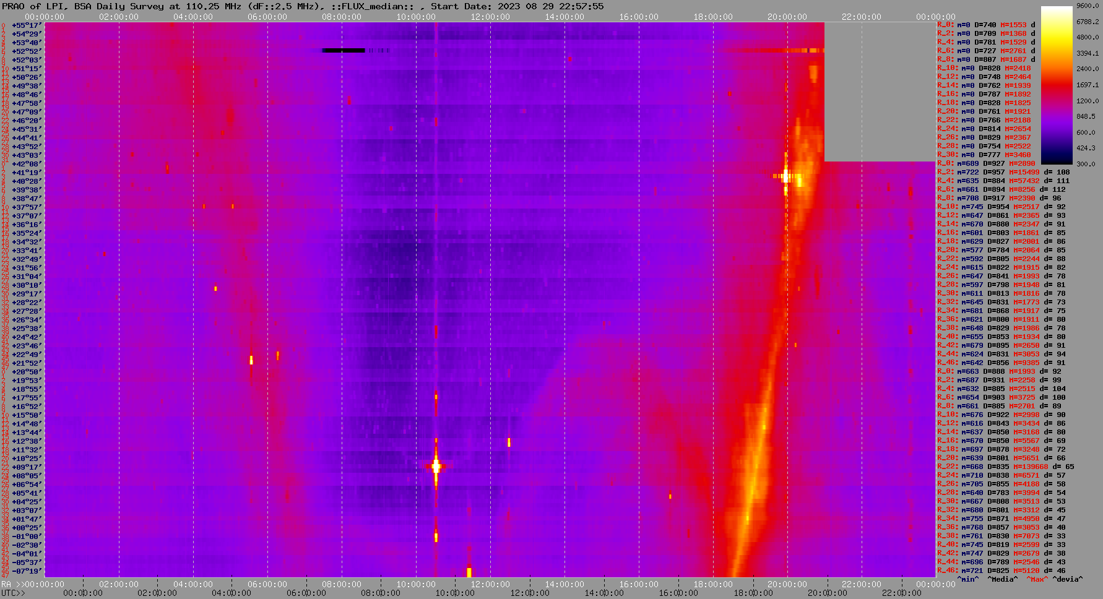1103x599 pixels.
Task: Click the '^min^' column legend
Action: coord(968,580)
